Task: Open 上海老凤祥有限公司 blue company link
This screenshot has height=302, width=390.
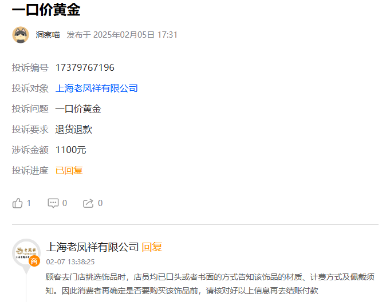Action: tap(97, 88)
